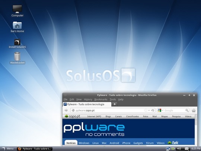
Task: Open the Computer desktop icon
Action: pos(17,11)
